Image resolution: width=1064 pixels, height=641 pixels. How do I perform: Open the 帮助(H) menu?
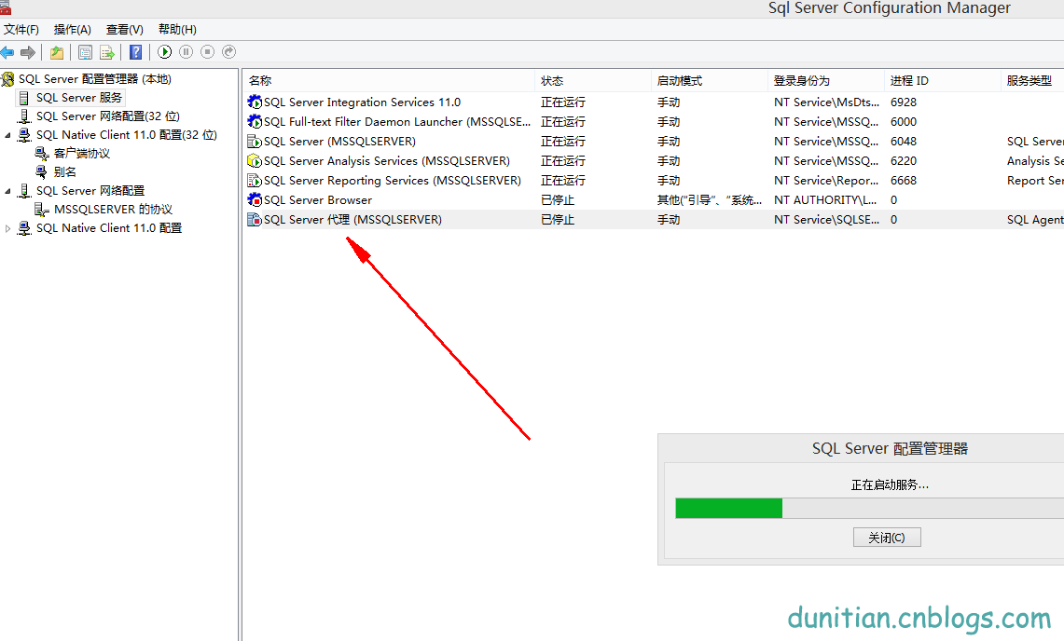coord(178,30)
